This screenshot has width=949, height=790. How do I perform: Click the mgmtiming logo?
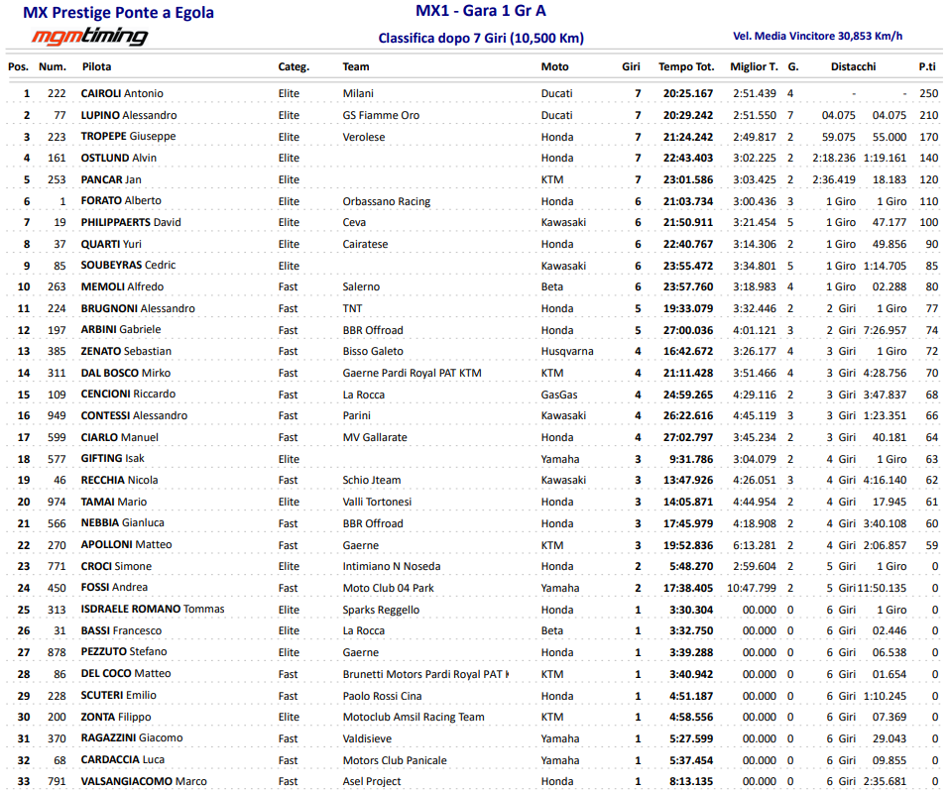click(89, 37)
